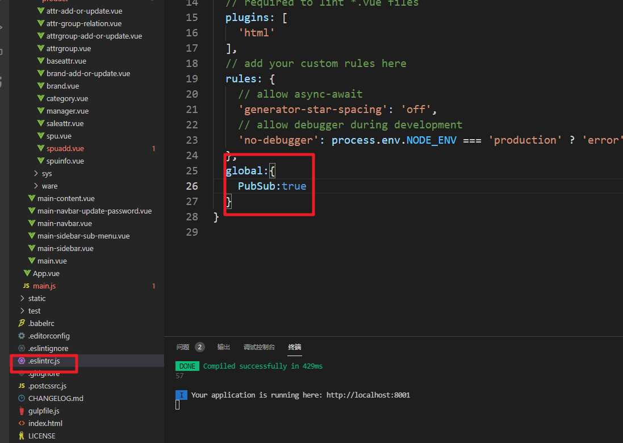
Task: Click Vue icon beside attr-add-or-update.vue
Action: [40, 11]
